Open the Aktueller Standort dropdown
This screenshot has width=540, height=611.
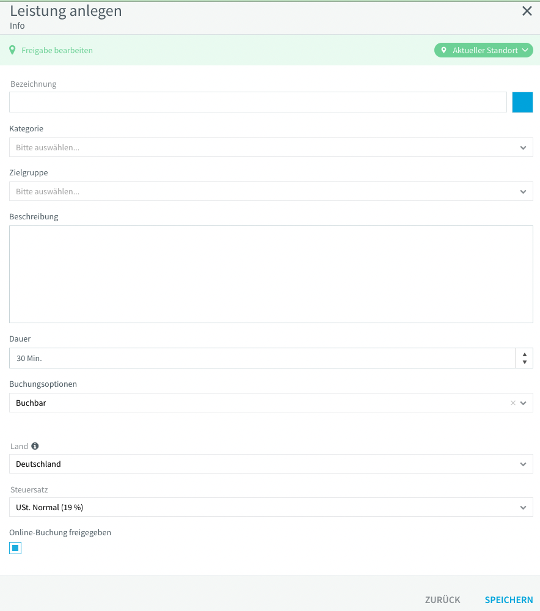(484, 50)
